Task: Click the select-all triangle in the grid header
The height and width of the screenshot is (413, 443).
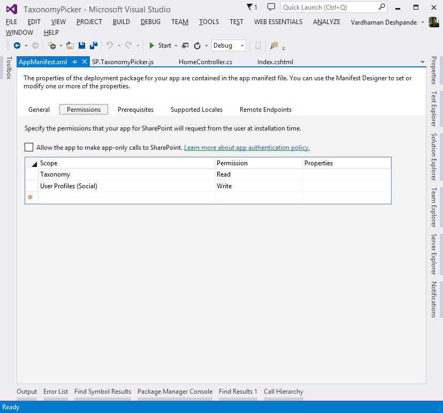Action: (34, 164)
